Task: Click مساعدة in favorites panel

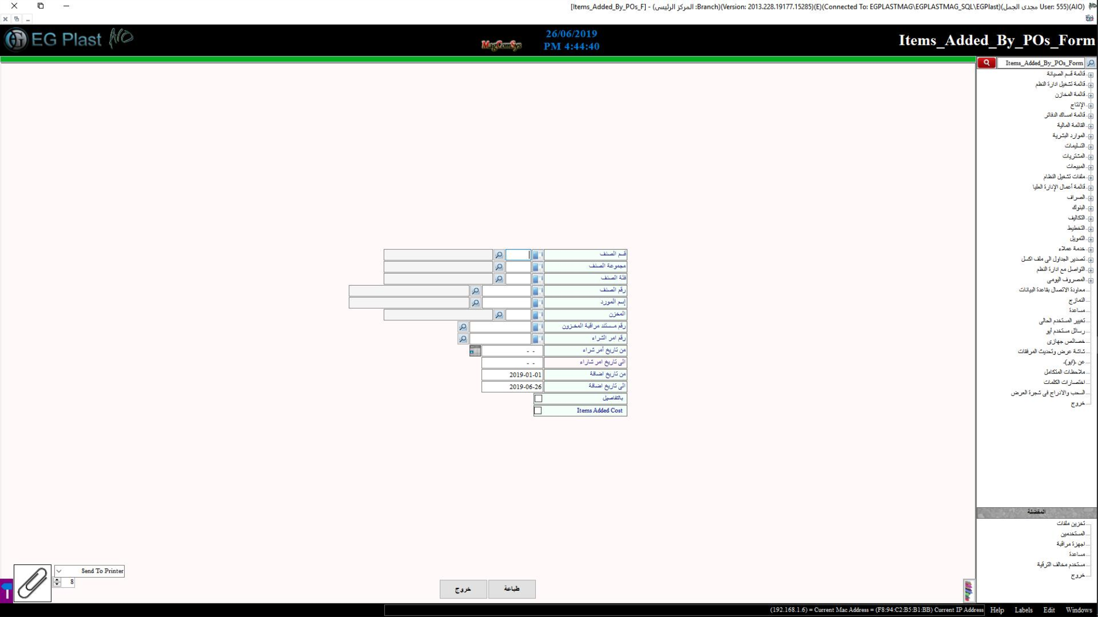Action: click(1077, 554)
